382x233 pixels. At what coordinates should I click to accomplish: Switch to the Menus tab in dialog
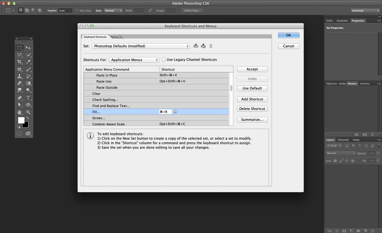(115, 37)
